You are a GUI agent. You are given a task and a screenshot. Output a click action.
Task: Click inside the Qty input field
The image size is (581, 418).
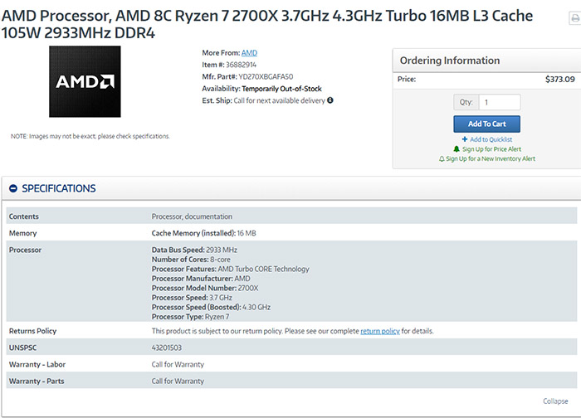pyautogui.click(x=500, y=102)
